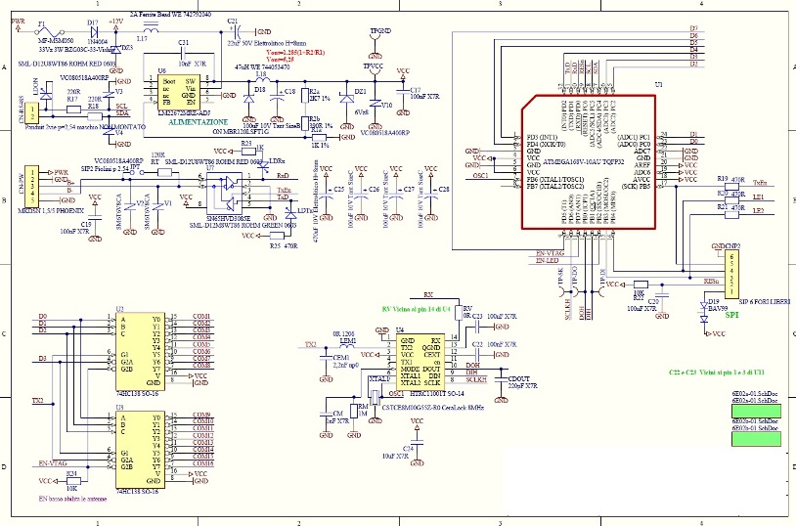Select the CNP2 SPI connector block
This screenshot has width=796, height=526.
pos(732,274)
